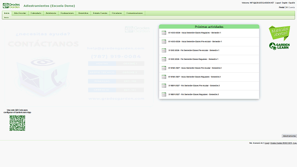Open the Deméritos tab

pos(84,13)
